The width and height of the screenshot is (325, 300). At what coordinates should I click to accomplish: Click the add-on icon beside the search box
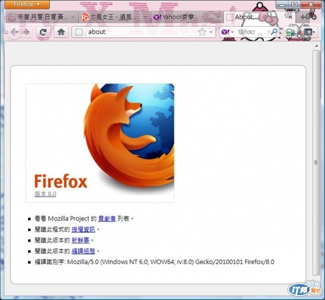click(291, 32)
